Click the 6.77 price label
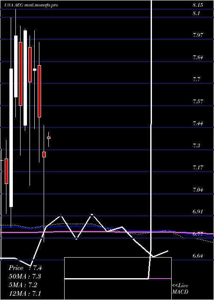 [x=198, y=234]
